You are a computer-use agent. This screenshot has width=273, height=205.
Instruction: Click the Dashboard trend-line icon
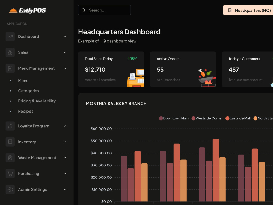[x=10, y=37]
